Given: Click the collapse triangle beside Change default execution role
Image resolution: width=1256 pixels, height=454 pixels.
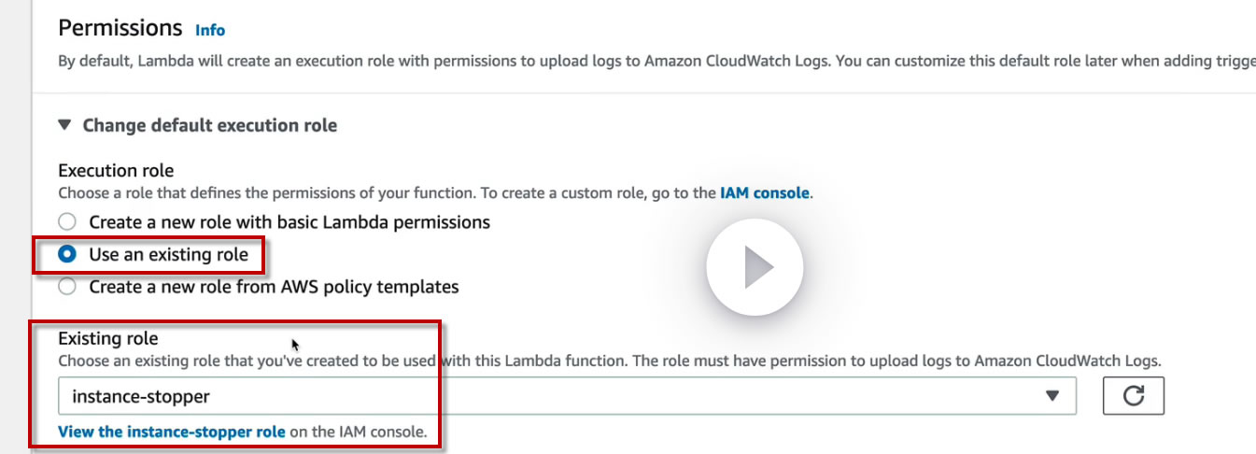Looking at the screenshot, I should 64,124.
